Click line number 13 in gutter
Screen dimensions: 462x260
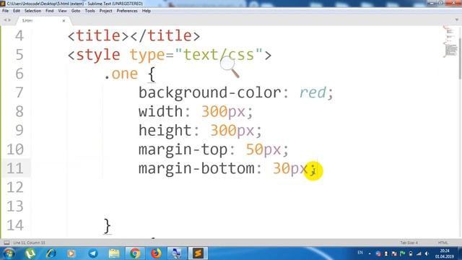click(15, 207)
